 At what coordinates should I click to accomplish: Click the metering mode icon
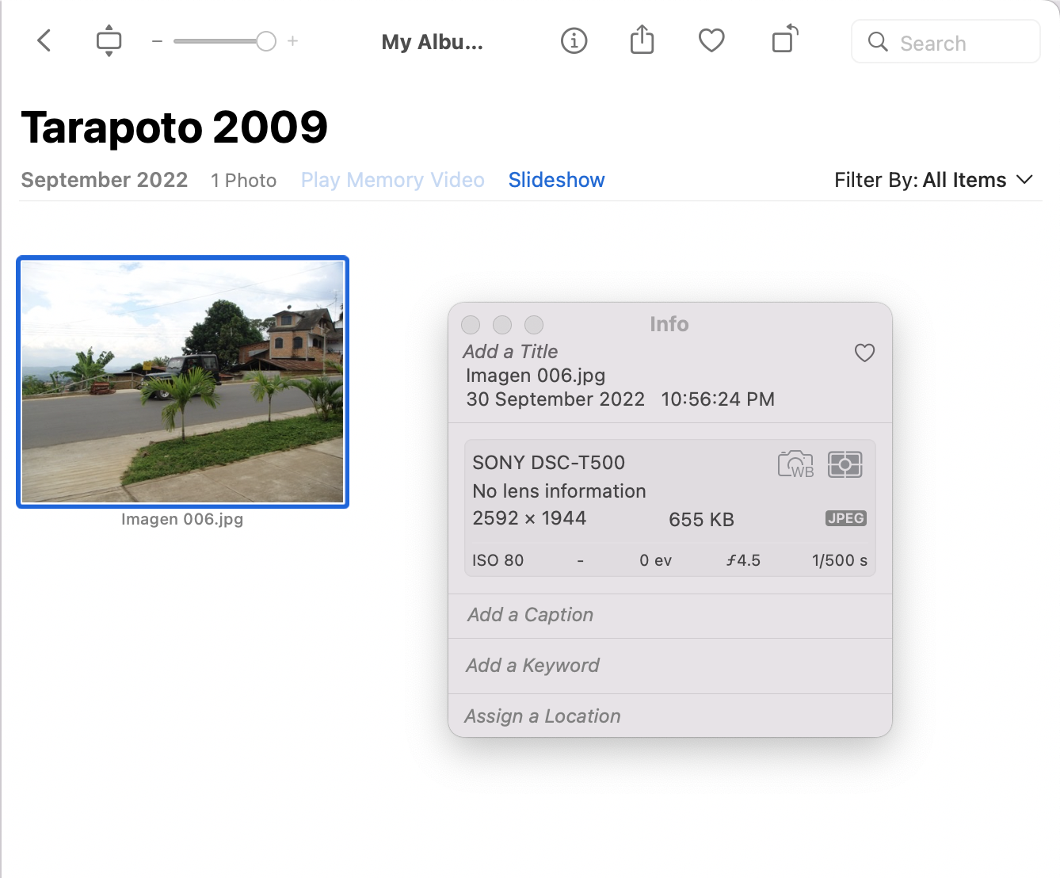coord(845,464)
